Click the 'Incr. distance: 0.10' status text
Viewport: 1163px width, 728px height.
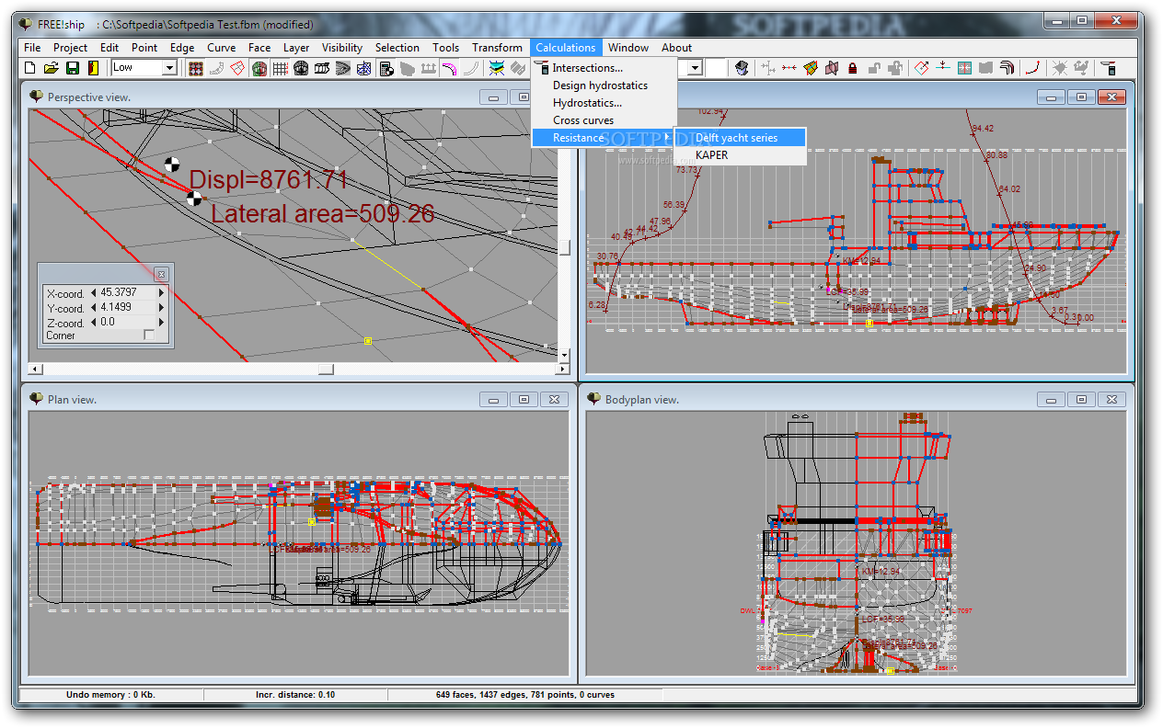pos(295,695)
